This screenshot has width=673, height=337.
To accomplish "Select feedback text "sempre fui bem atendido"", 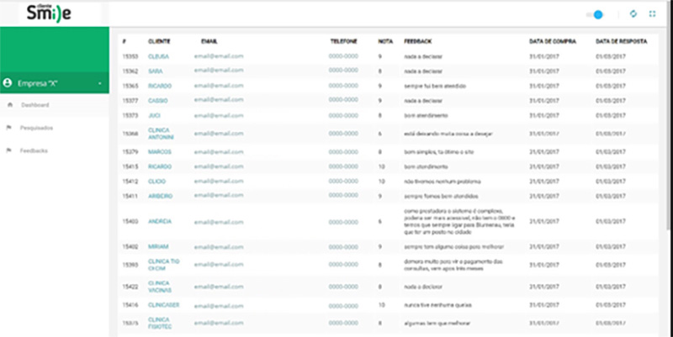I will [x=435, y=87].
